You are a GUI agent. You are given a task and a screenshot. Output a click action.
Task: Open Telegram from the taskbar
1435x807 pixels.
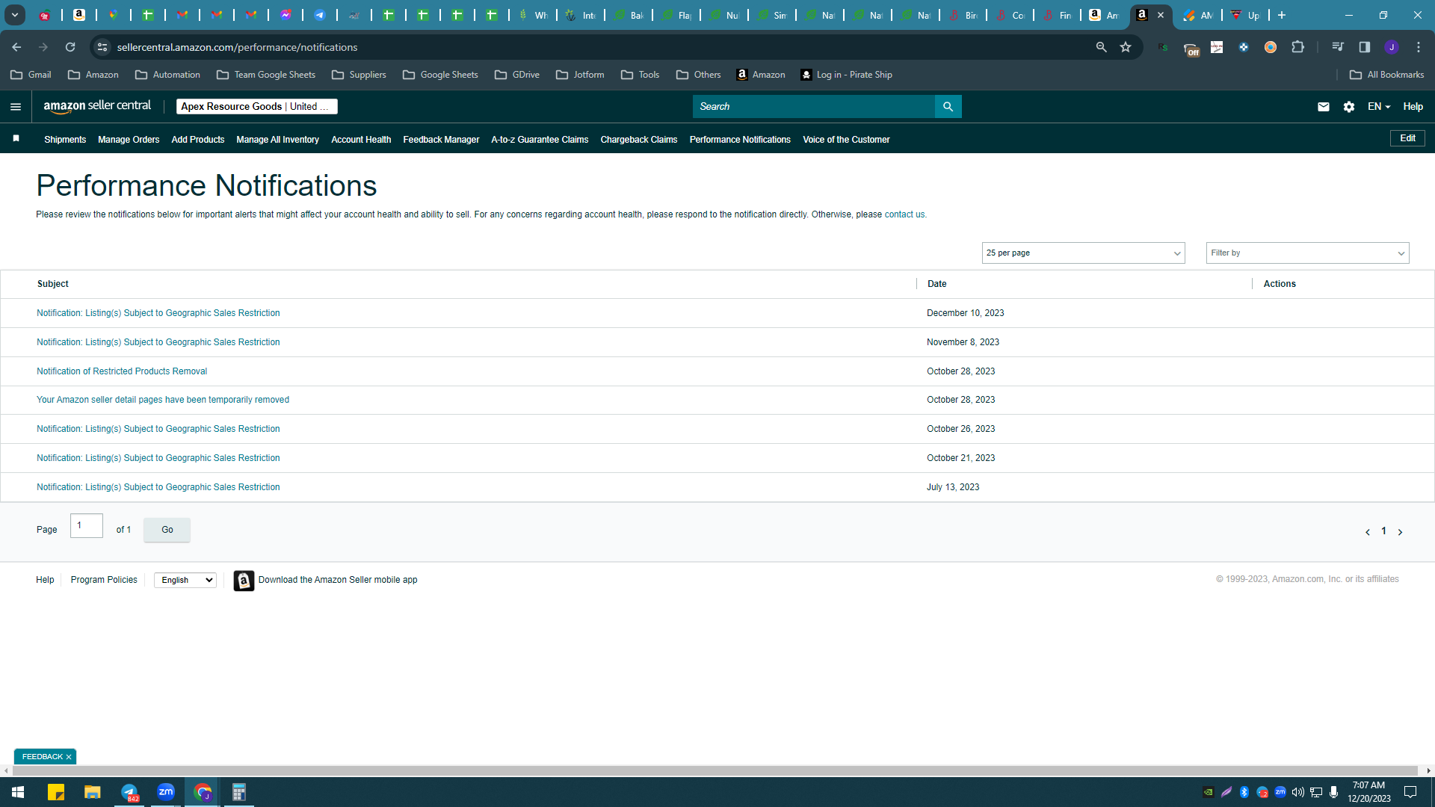click(129, 792)
